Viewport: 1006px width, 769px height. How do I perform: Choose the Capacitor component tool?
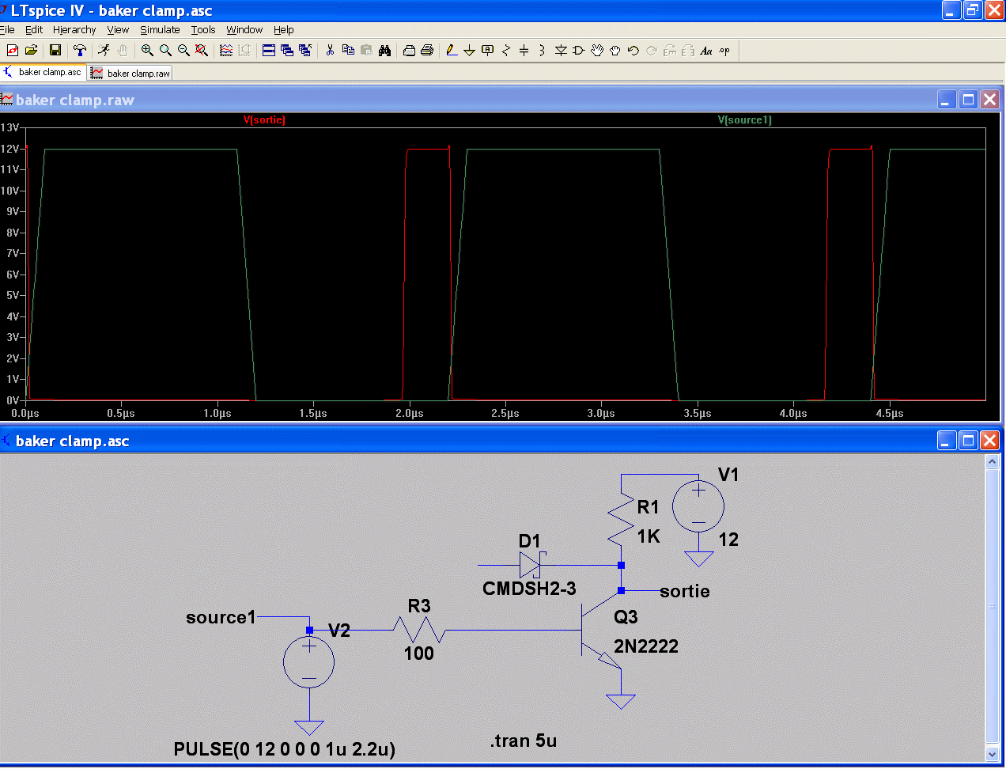coord(524,51)
